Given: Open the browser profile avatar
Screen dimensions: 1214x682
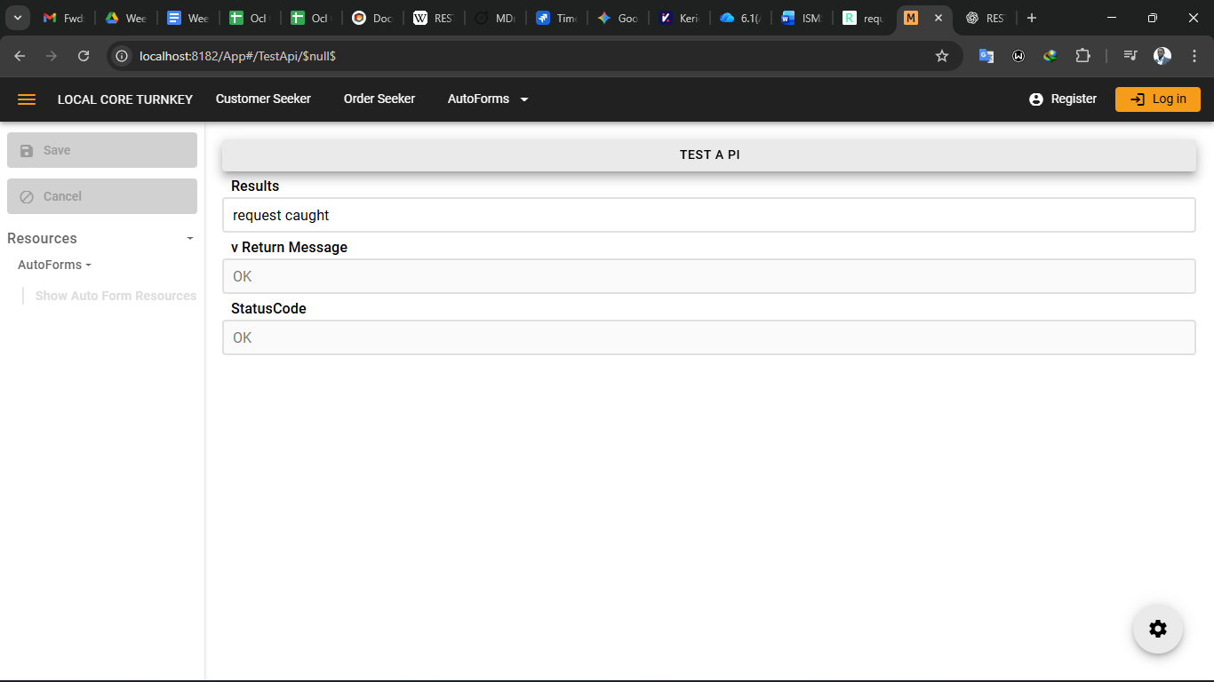Looking at the screenshot, I should point(1162,56).
